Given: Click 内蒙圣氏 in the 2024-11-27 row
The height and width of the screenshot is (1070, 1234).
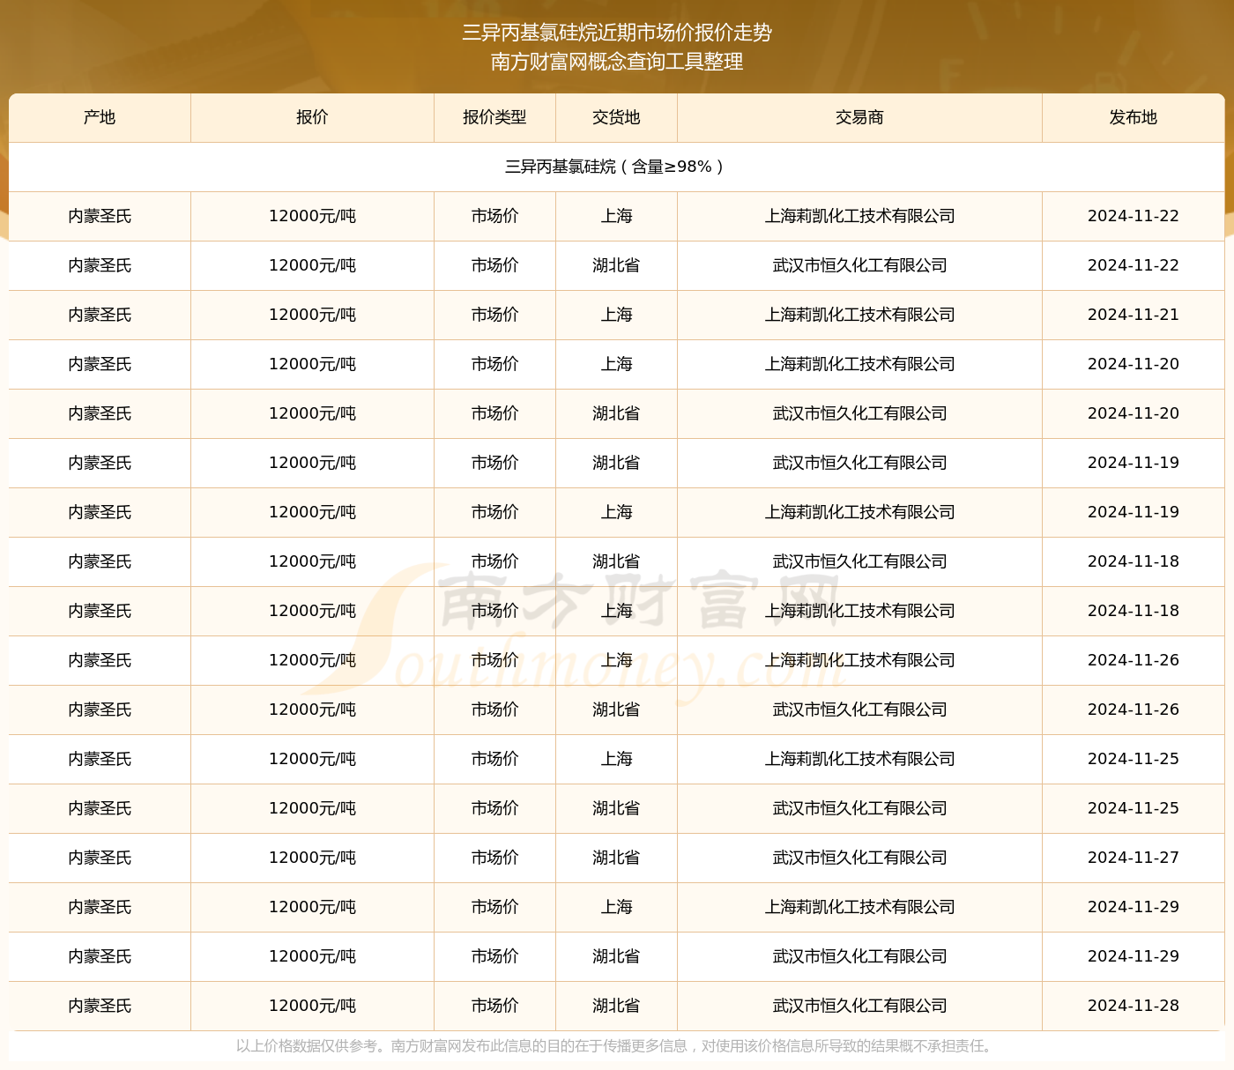Looking at the screenshot, I should pyautogui.click(x=100, y=858).
